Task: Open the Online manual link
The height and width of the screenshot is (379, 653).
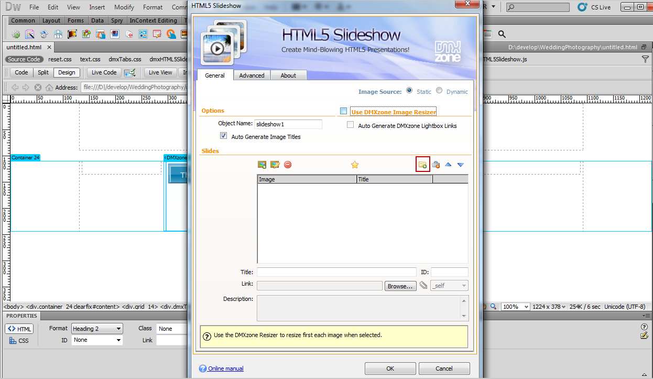Action: 226,369
